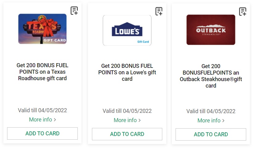This screenshot has height=148, width=253.
Task: Click Valid till date under Outback offer
Action: pos(211,111)
